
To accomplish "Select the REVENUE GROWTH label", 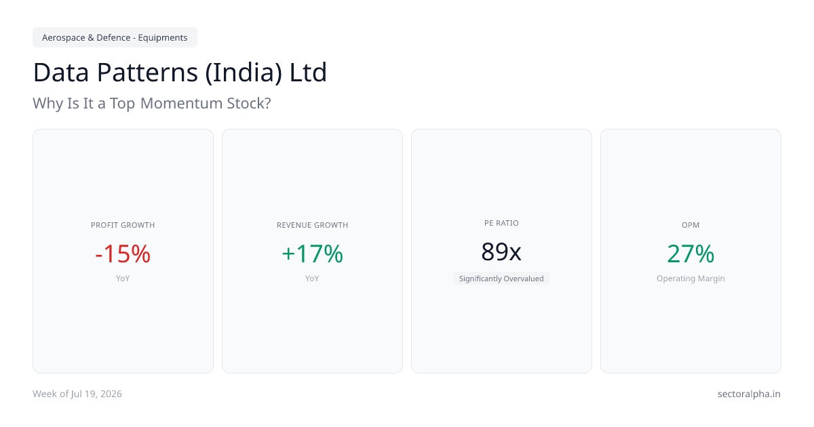I will (312, 225).
